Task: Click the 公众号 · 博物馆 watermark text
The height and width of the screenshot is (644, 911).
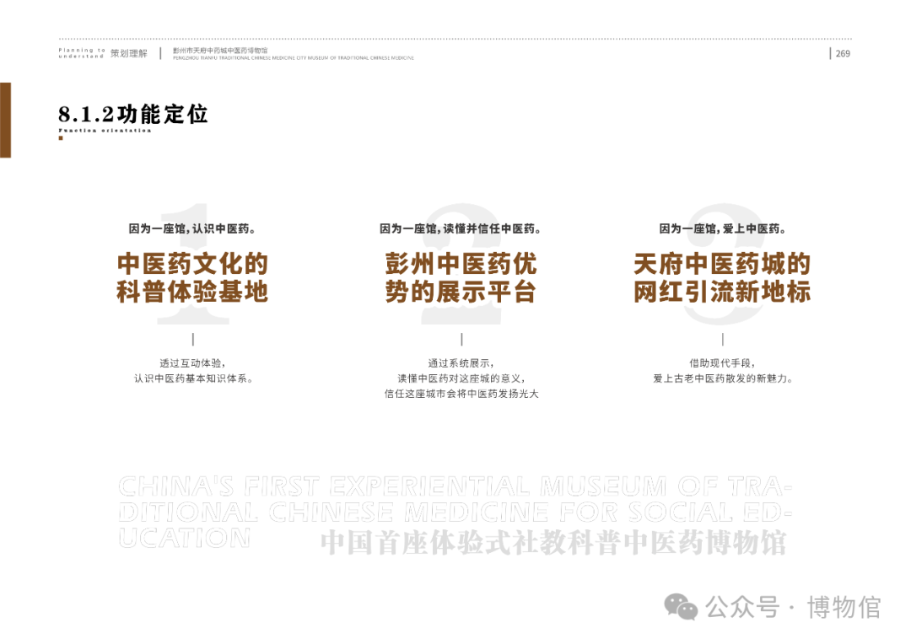Action: click(x=793, y=607)
